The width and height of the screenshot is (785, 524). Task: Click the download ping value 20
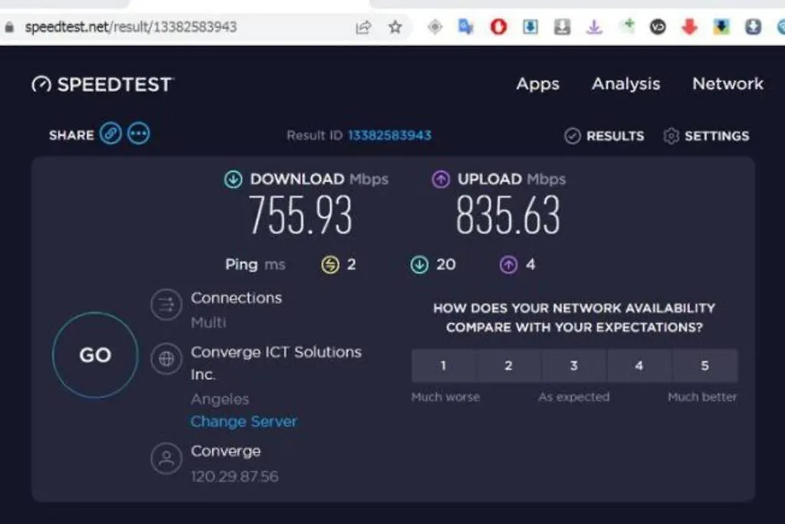[x=446, y=265]
